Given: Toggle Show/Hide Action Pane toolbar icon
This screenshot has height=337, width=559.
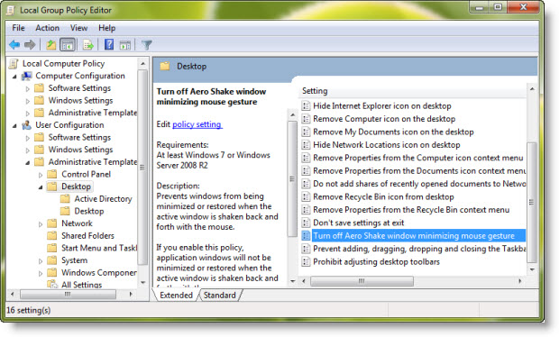Looking at the screenshot, I should click(124, 45).
